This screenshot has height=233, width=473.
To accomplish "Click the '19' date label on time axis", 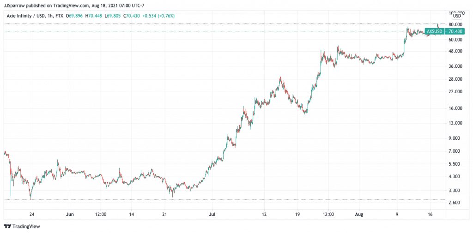I will pos(297,215).
